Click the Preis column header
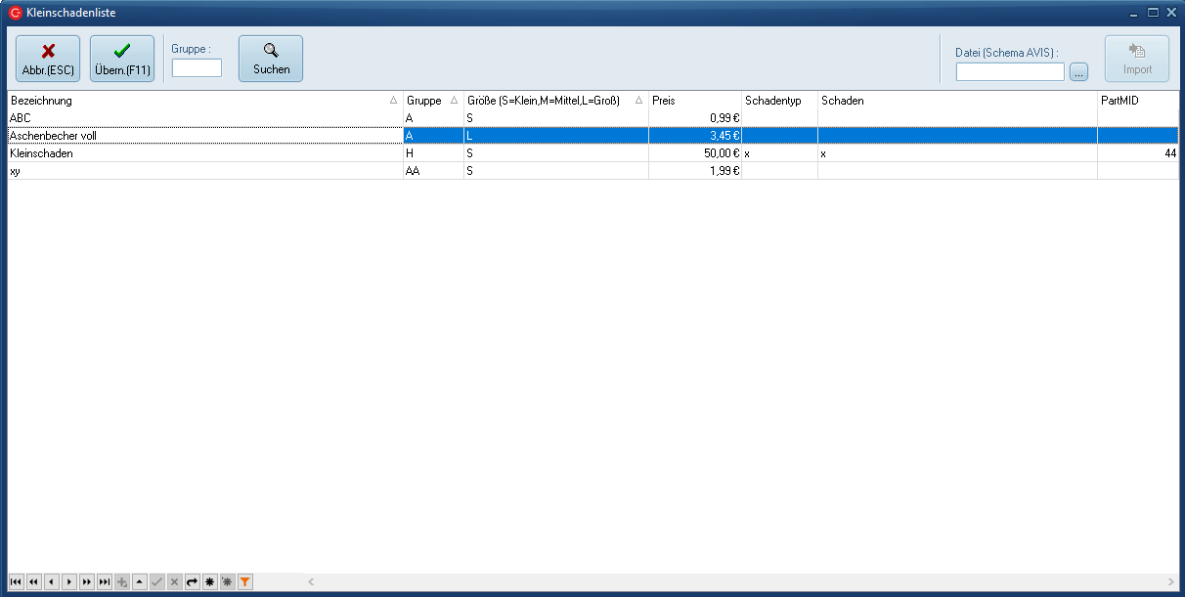Screen dimensions: 1185x597 694,101
